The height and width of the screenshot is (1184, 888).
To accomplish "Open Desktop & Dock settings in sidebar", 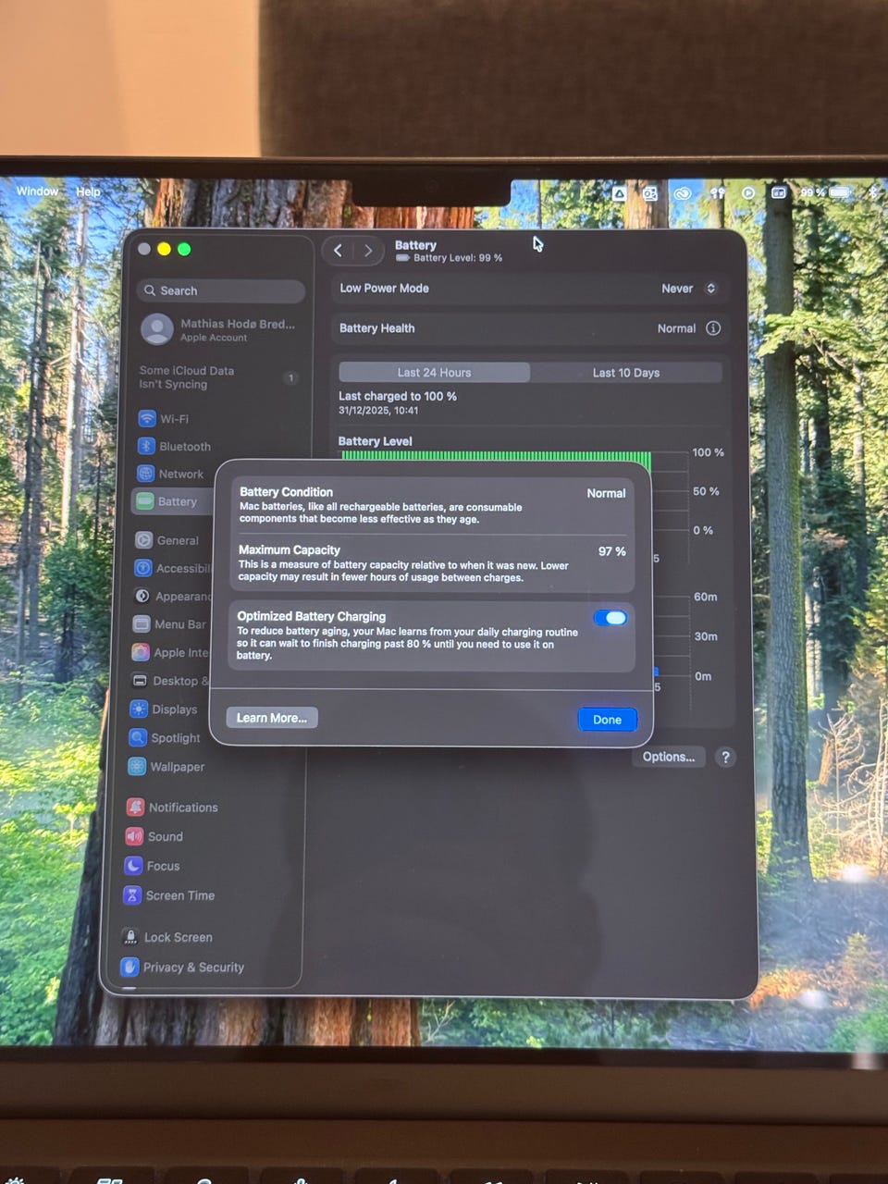I will 170,681.
